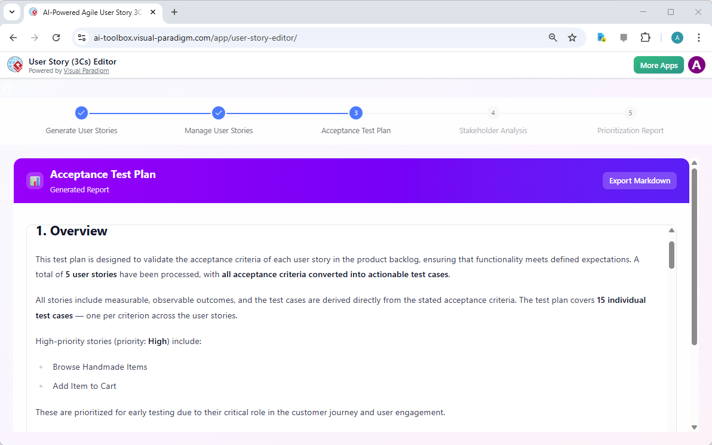Click the Acceptance Test Plan chart icon
The height and width of the screenshot is (445, 712).
pos(34,180)
